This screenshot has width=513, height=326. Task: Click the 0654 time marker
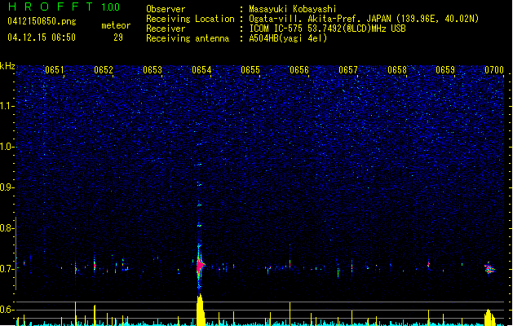point(201,70)
